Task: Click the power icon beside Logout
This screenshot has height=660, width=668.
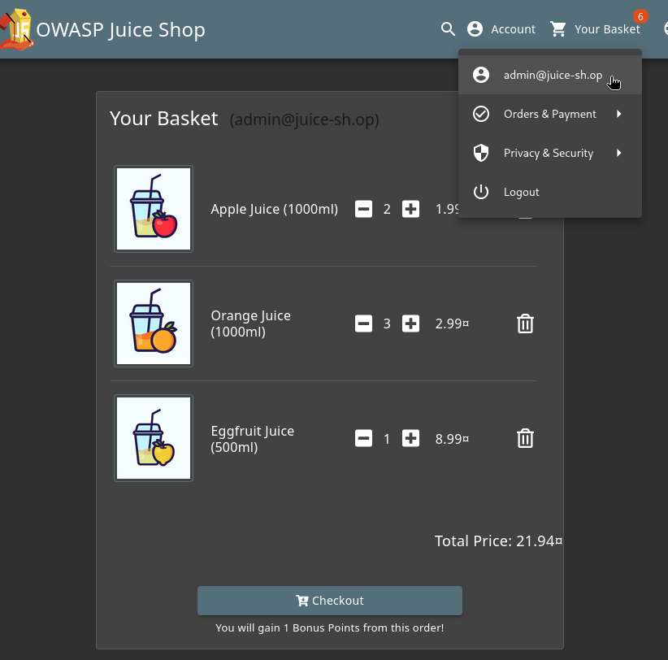Action: (x=481, y=192)
